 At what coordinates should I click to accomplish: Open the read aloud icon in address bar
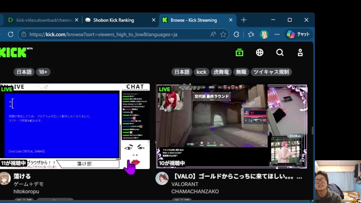tap(213, 34)
